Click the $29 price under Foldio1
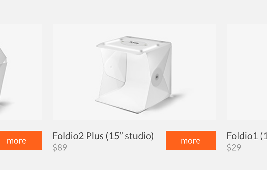Viewport: 267px width, 170px height. click(234, 147)
